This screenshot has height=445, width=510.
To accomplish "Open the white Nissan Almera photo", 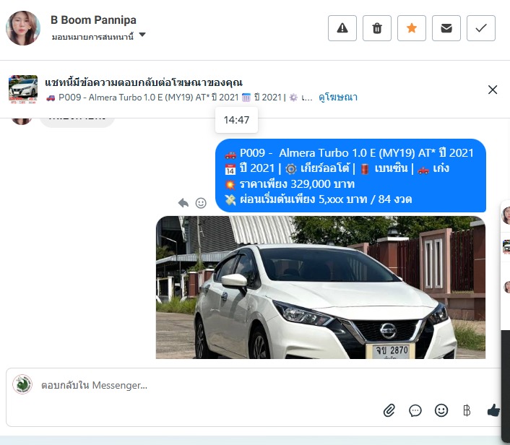I will click(321, 288).
